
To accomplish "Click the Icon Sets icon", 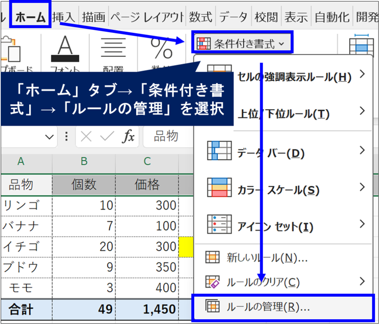I will pos(219,225).
